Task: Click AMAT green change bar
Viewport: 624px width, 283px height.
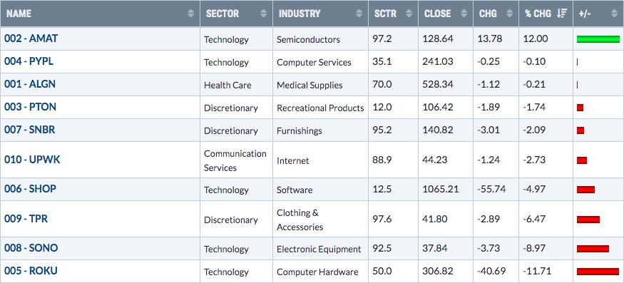Action: pyautogui.click(x=598, y=39)
